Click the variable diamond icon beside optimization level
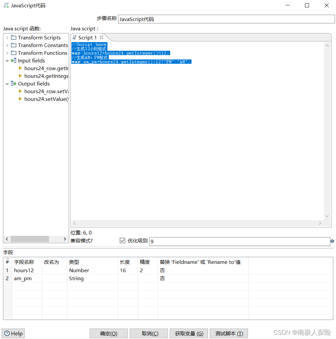336x339 pixels. [x=332, y=241]
